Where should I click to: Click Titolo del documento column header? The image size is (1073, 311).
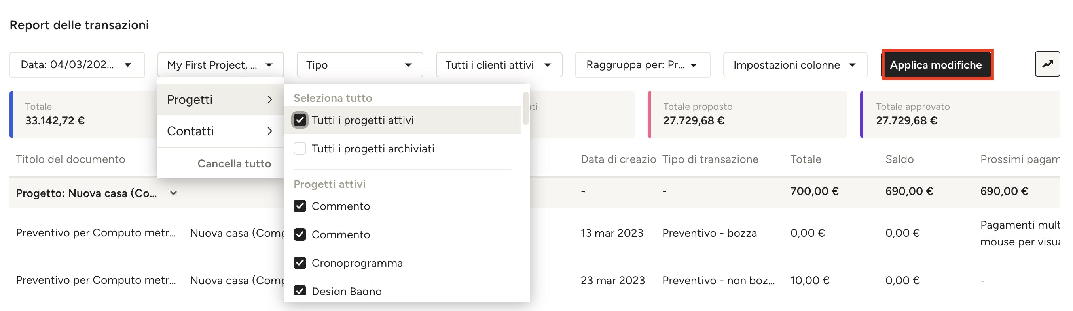coord(70,159)
